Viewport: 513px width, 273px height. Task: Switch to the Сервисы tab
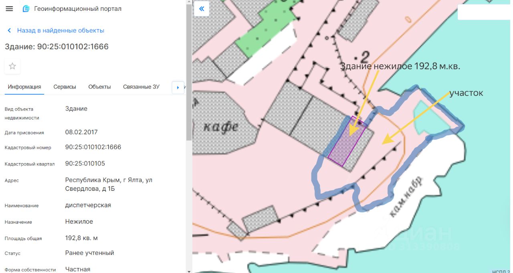click(65, 87)
